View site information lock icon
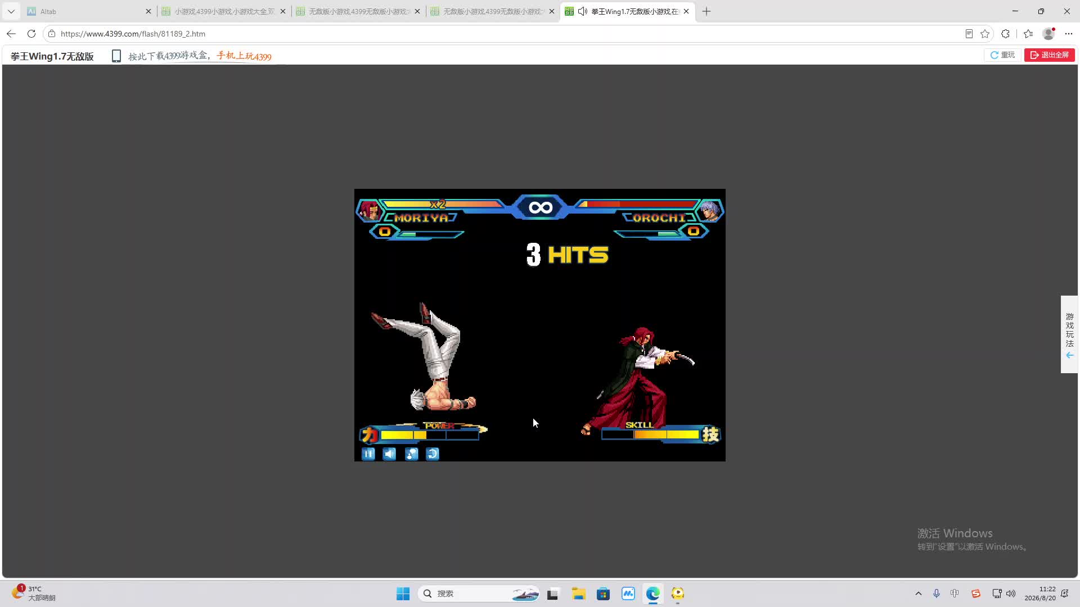 [x=52, y=34]
